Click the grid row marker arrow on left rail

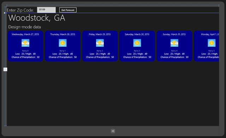click(5, 13)
